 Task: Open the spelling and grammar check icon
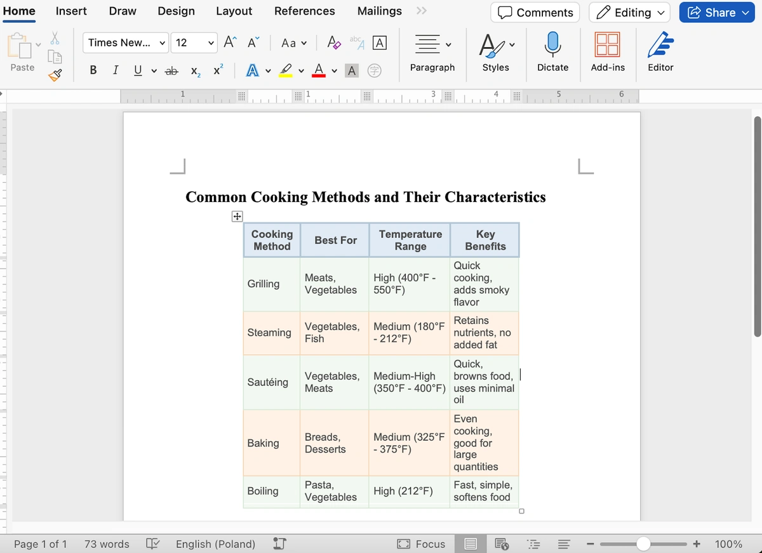tap(152, 544)
